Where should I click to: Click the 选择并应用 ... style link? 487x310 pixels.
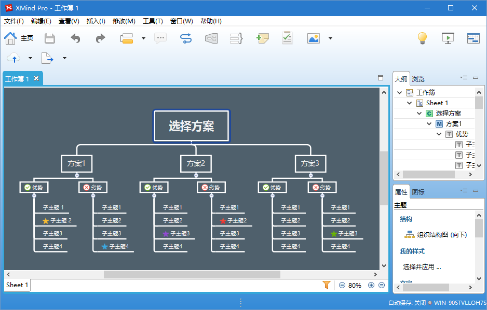coord(422,267)
